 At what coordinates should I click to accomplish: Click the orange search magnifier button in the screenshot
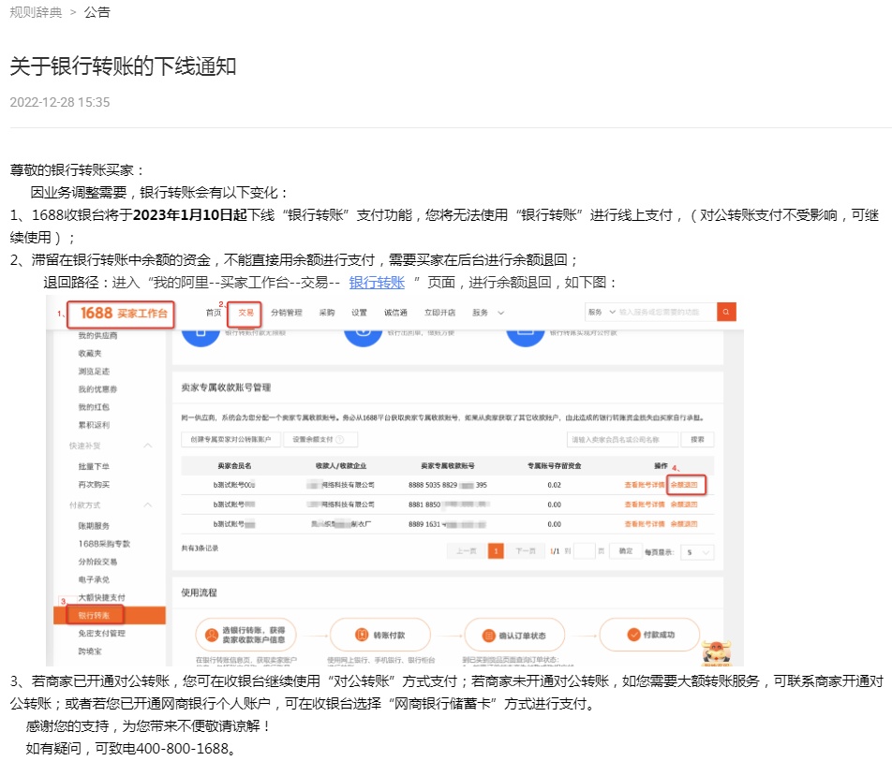pyautogui.click(x=726, y=312)
